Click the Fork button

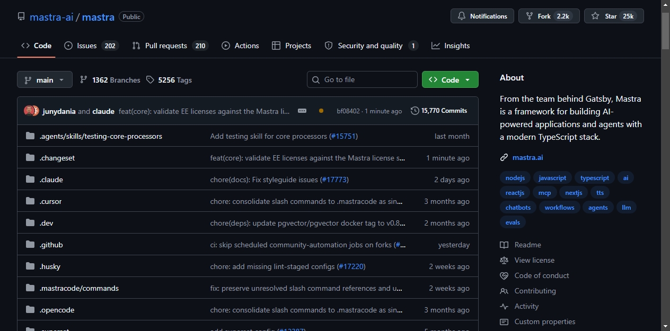(549, 16)
